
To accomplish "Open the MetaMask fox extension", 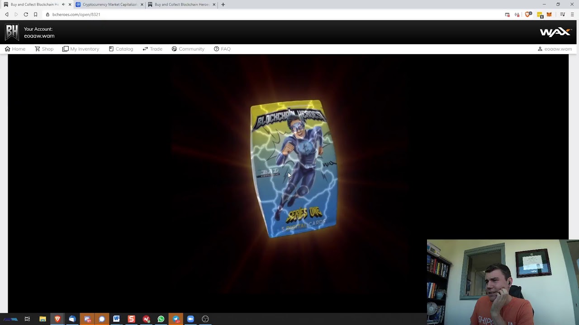I will coord(549,14).
